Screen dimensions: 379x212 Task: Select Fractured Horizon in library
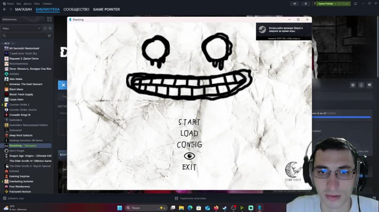pos(20,192)
